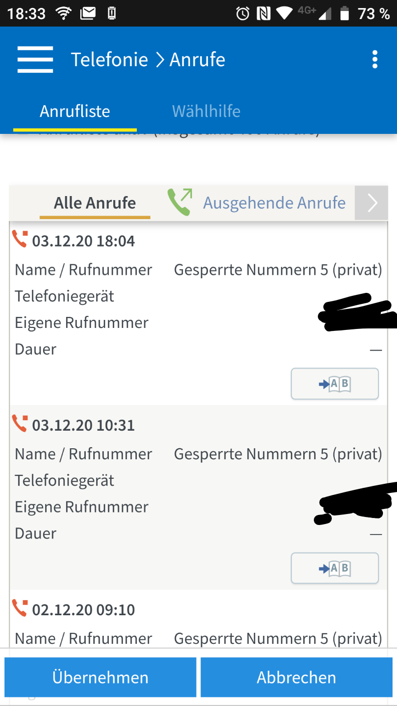Show the Alle Anrufe filter tab
Image resolution: width=397 pixels, height=706 pixels.
point(95,203)
